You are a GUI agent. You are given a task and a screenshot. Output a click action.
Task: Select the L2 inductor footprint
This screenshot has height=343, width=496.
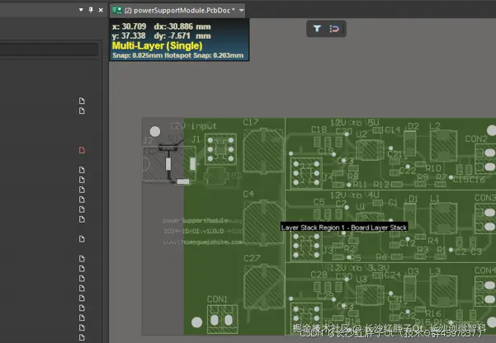point(443,147)
